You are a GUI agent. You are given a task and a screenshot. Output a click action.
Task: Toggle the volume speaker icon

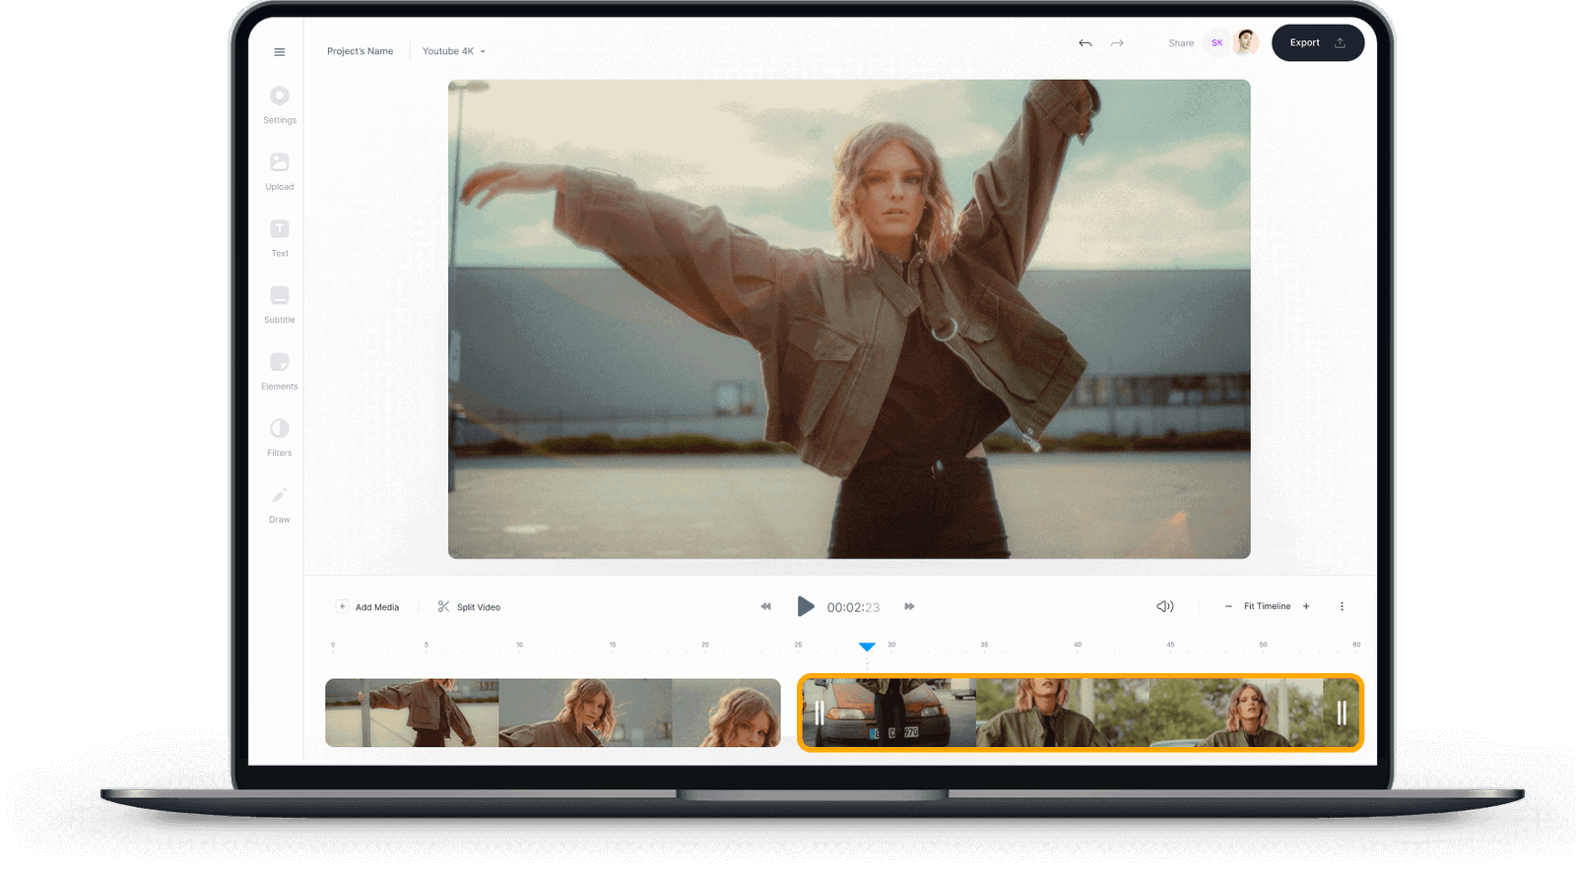pyautogui.click(x=1164, y=606)
